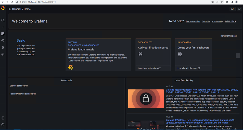Viewport: 243px width, 130px height.
Task: Click the browser address bar URL
Action: click(42, 2)
